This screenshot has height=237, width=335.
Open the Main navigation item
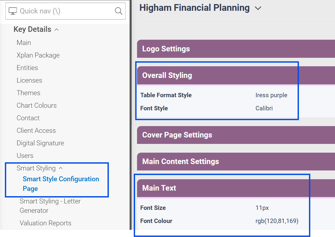coord(24,43)
